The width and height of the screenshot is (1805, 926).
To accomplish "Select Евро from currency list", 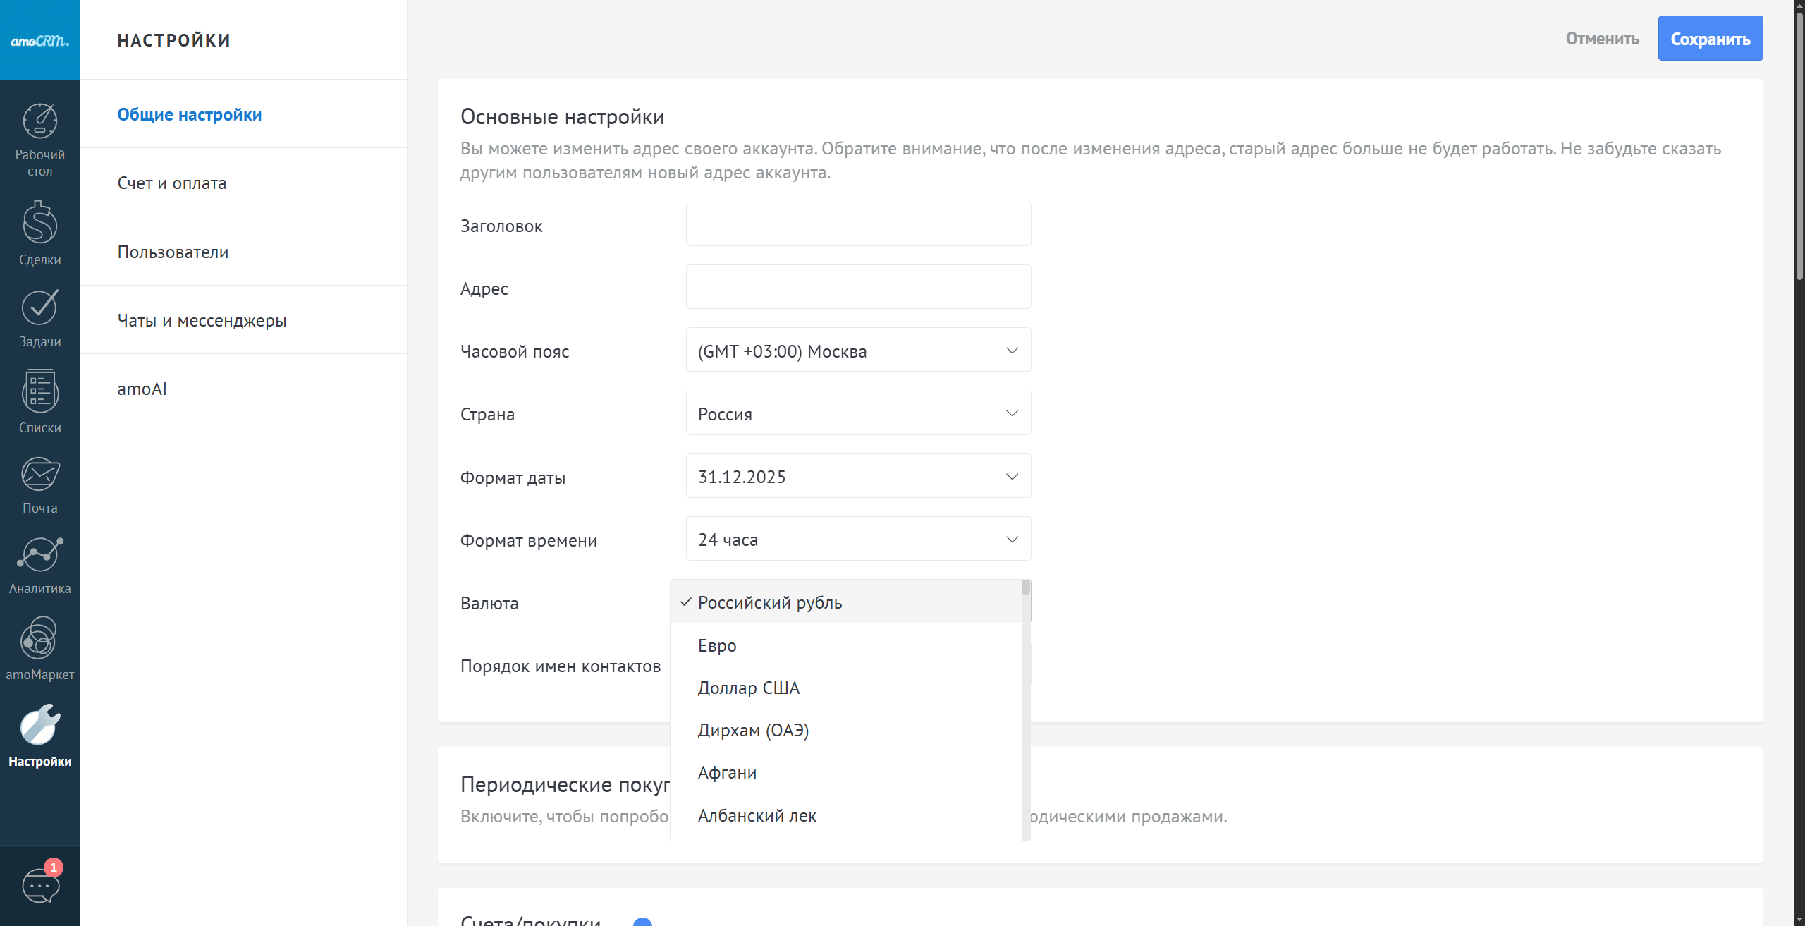I will click(717, 645).
